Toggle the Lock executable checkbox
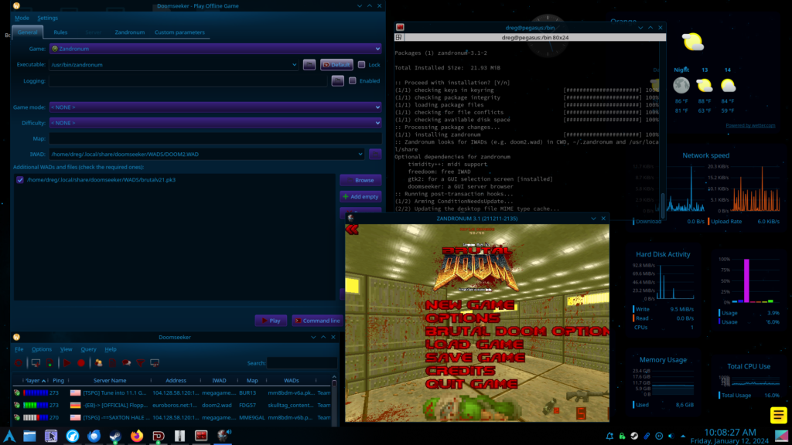The image size is (792, 445). click(362, 65)
